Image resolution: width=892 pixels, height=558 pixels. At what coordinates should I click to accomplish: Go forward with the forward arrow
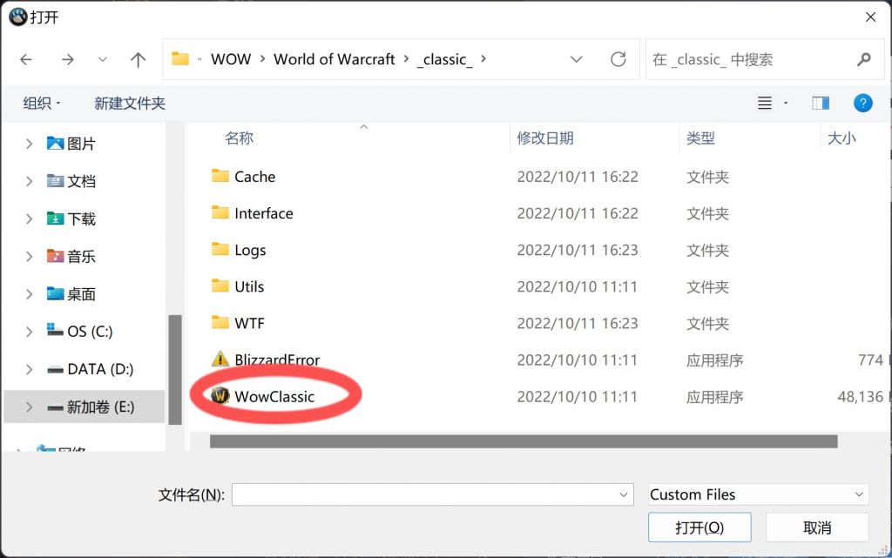(68, 60)
